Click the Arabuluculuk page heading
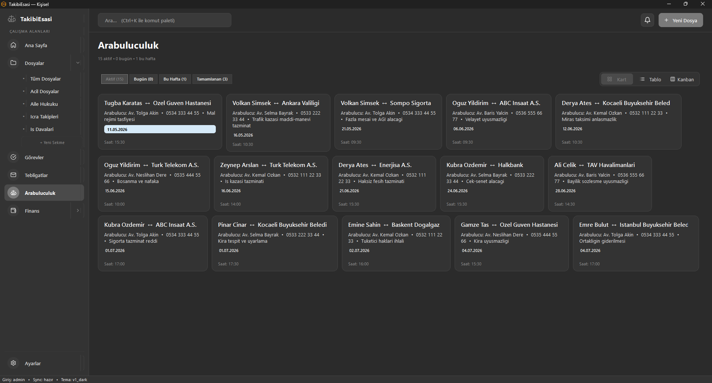Viewport: 712px width, 383px height. pyautogui.click(x=128, y=45)
